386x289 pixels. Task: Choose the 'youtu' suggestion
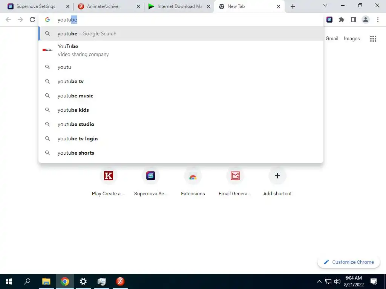(x=181, y=67)
